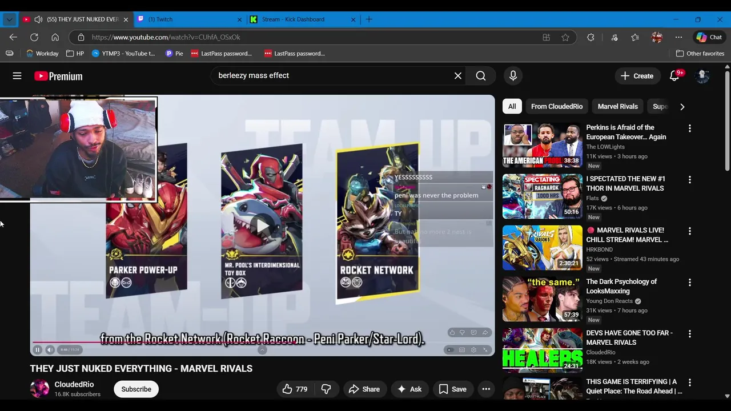The height and width of the screenshot is (411, 731).
Task: Open the YouTube account avatar menu
Action: point(702,76)
